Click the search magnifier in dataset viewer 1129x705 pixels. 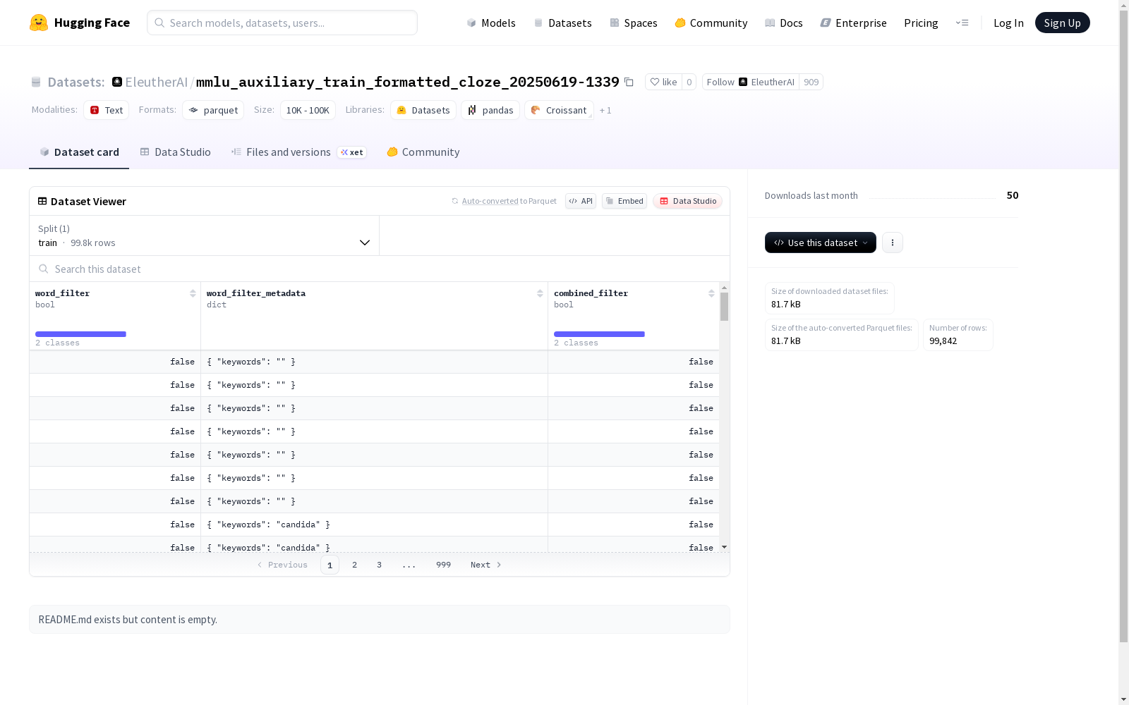(x=44, y=269)
